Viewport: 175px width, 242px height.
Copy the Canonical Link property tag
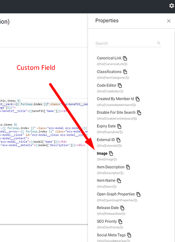pos(125,58)
